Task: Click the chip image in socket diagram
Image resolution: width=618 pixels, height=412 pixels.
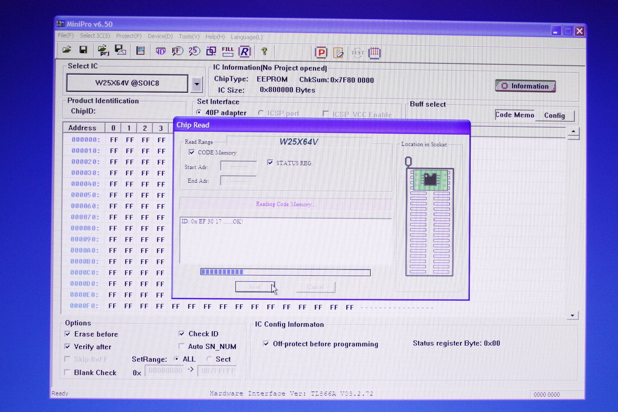Action: click(430, 180)
